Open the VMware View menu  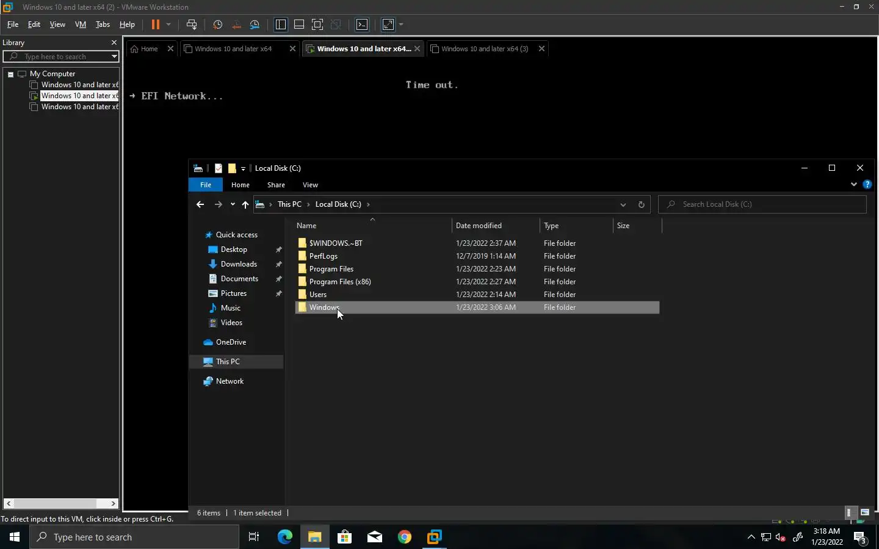(x=57, y=24)
